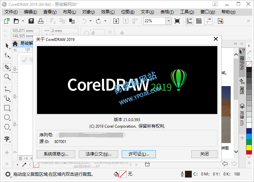Click the Save disk icon
Screen dimensions: 254x182
point(31,21)
